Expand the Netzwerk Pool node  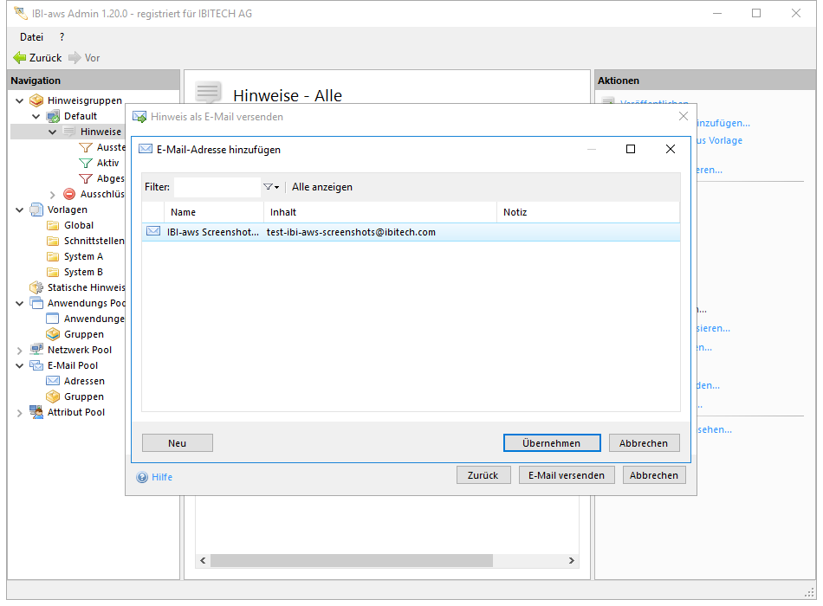(20, 351)
